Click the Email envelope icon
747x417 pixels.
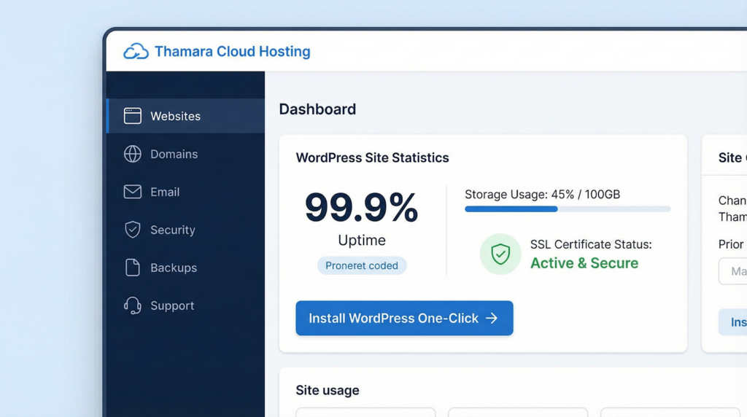click(x=133, y=192)
